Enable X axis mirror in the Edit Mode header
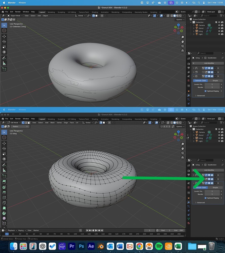The height and width of the screenshot is (253, 225). tap(164, 126)
